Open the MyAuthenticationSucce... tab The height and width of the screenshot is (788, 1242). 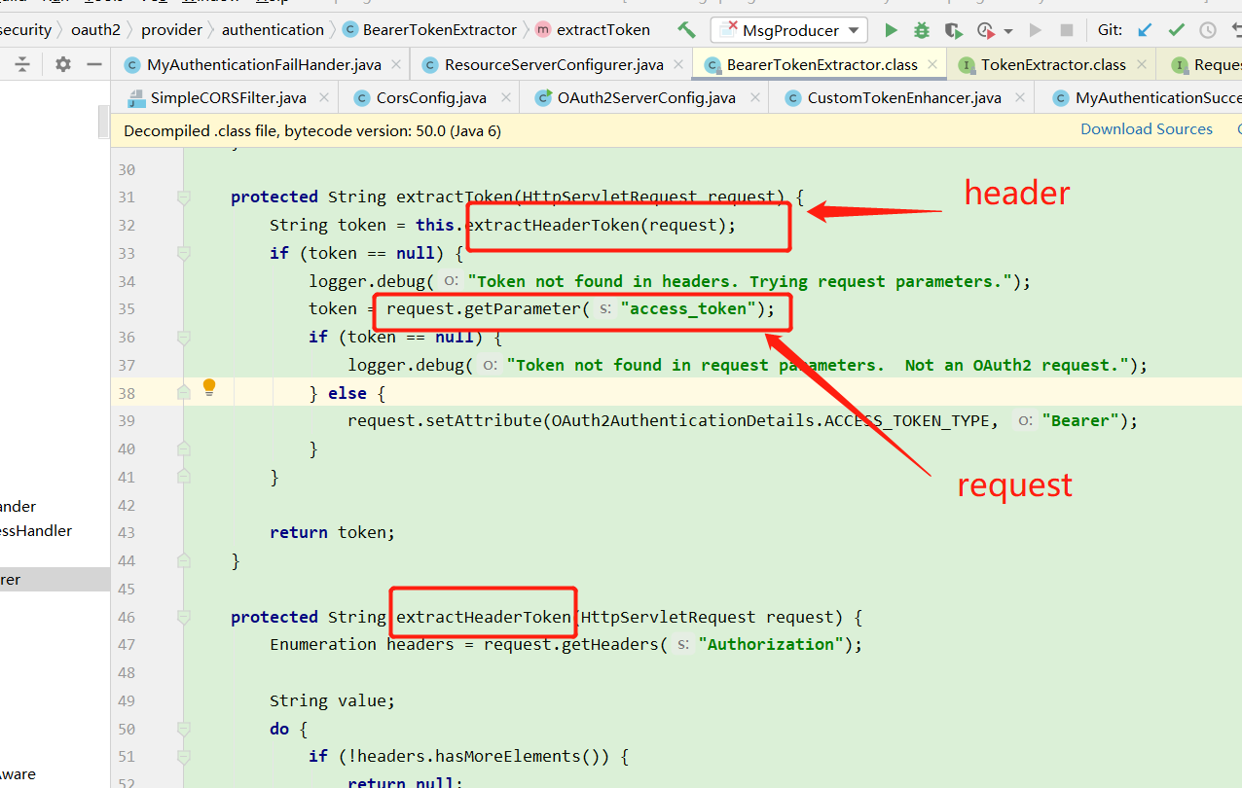pyautogui.click(x=1157, y=98)
